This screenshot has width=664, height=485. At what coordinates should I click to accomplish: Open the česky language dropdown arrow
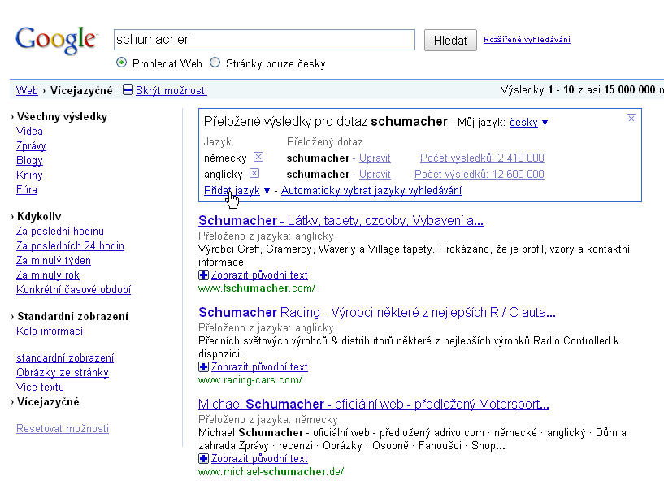[x=545, y=123]
